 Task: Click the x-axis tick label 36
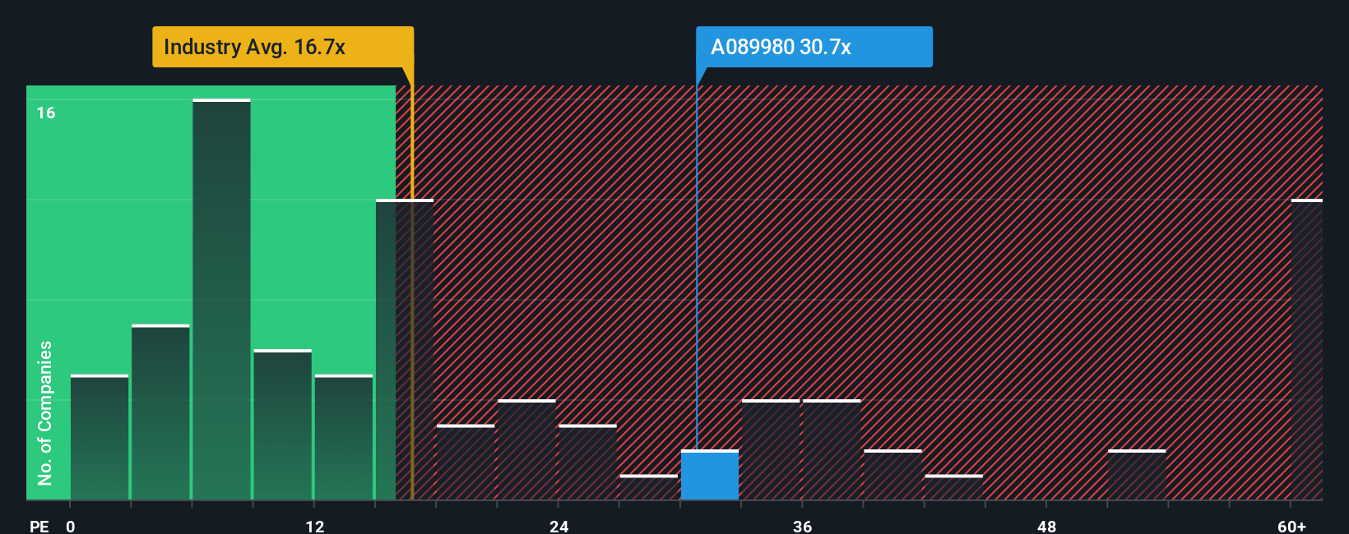click(x=803, y=526)
